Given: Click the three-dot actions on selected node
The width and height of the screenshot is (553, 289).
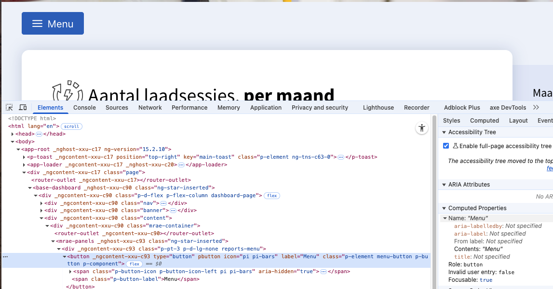Looking at the screenshot, I should pos(5,257).
